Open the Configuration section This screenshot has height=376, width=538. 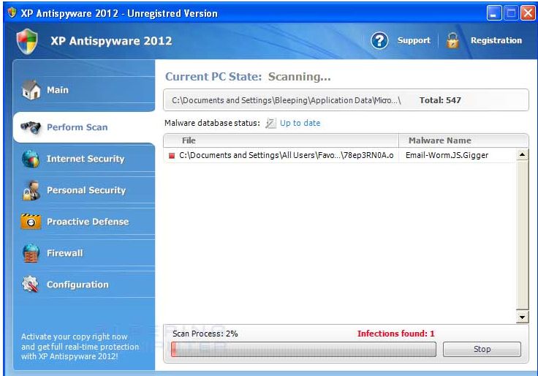pos(84,285)
